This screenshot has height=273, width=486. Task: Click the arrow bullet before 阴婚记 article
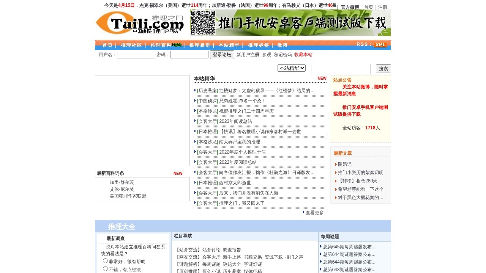pos(336,164)
